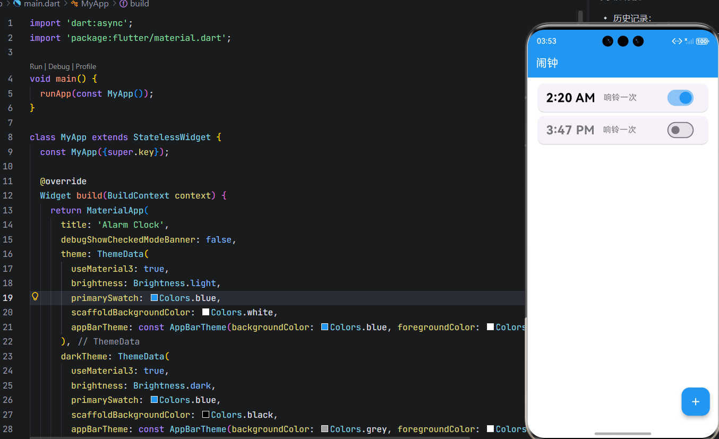This screenshot has height=439, width=719.
Task: Click the darkTheme property on line 23
Action: (84, 356)
